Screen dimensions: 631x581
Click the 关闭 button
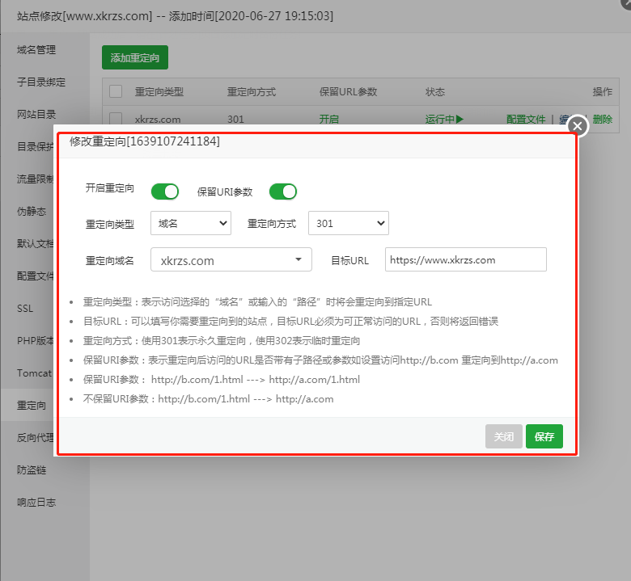click(x=504, y=436)
